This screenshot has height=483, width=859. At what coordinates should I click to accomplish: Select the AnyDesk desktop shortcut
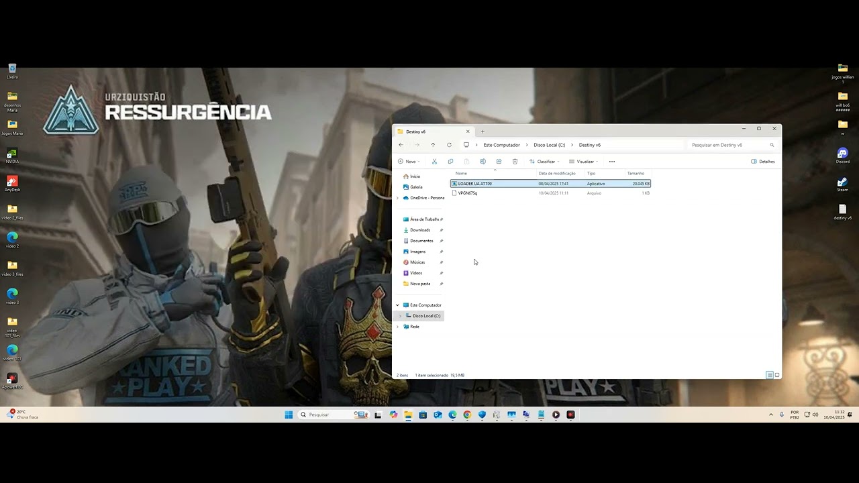pos(12,184)
